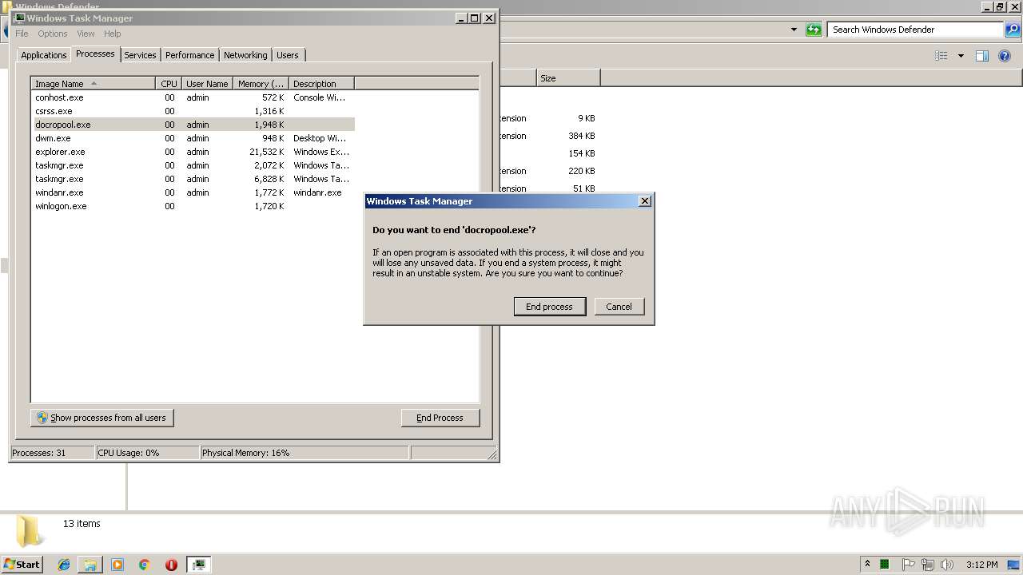Sort Explorer files by Size column
1023x575 pixels.
[x=567, y=78]
